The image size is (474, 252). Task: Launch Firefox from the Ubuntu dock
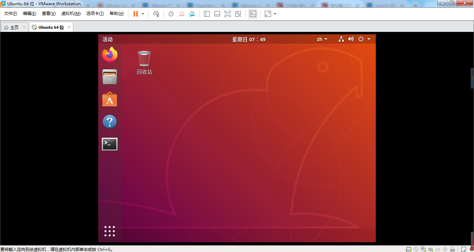point(110,54)
